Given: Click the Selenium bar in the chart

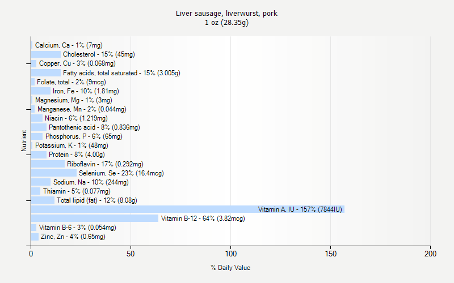Looking at the screenshot, I should 54,173.
